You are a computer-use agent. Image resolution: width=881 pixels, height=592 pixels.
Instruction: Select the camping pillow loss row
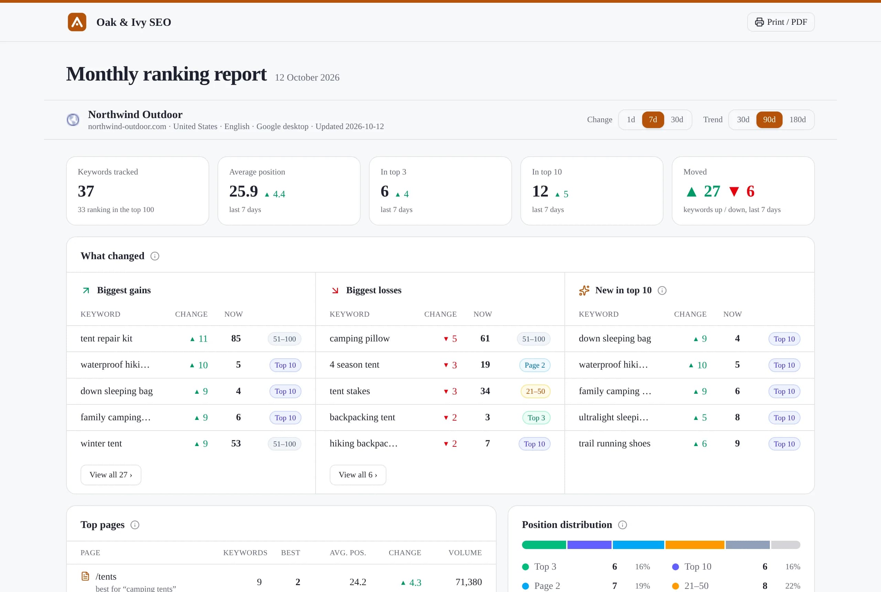tap(440, 339)
